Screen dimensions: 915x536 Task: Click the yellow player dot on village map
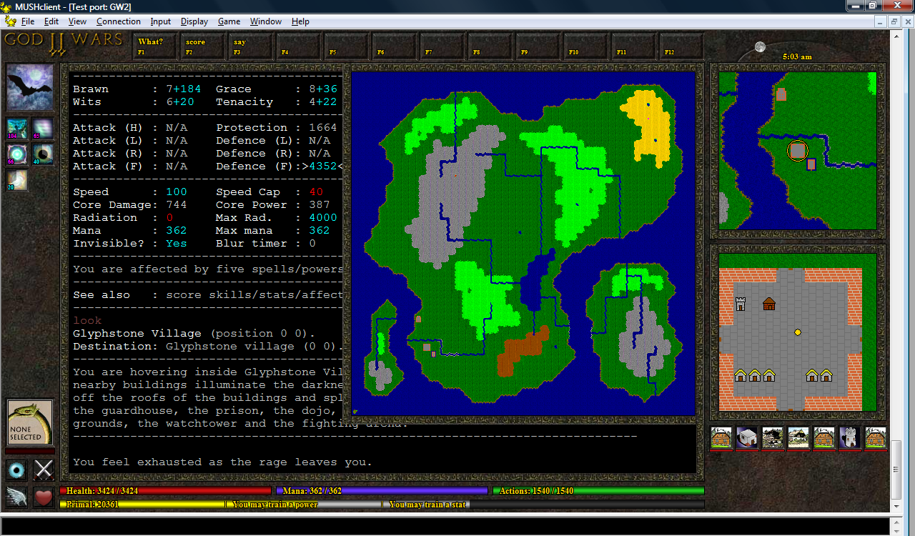798,332
